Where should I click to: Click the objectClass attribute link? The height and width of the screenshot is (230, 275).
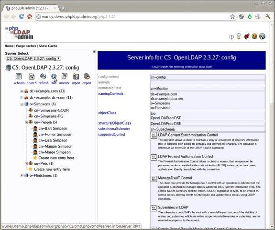pos(107,113)
